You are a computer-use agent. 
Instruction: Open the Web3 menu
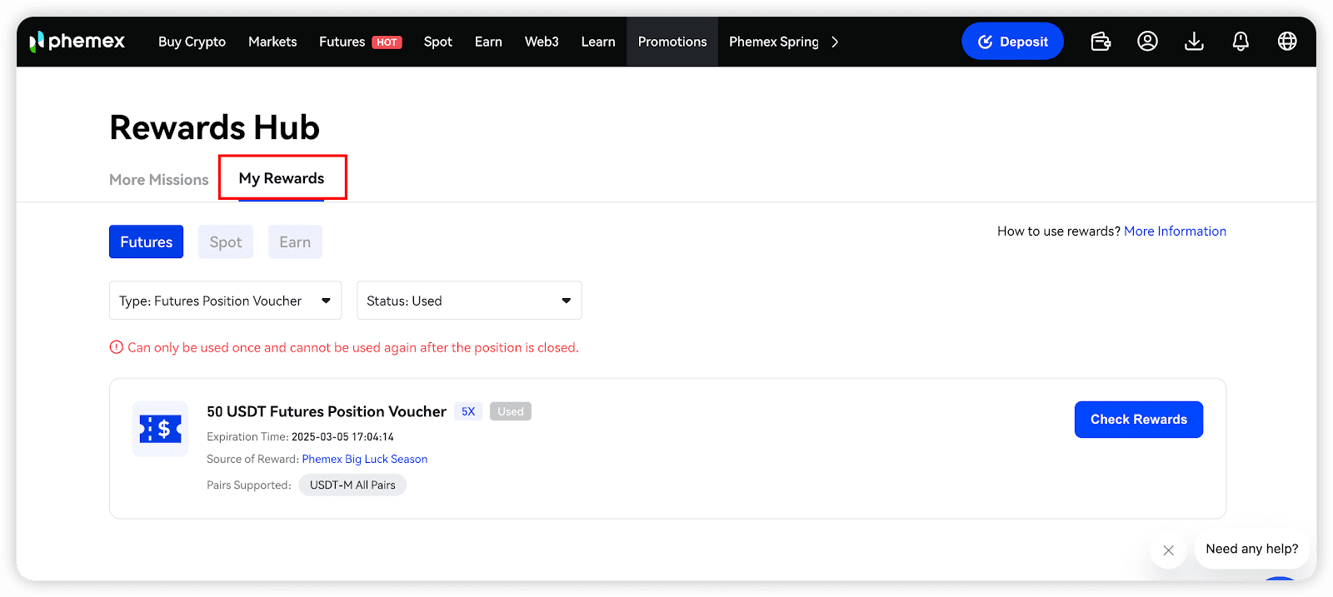click(542, 42)
